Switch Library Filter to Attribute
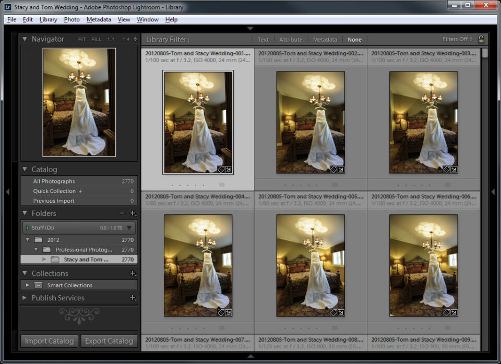501x364 pixels. click(291, 40)
